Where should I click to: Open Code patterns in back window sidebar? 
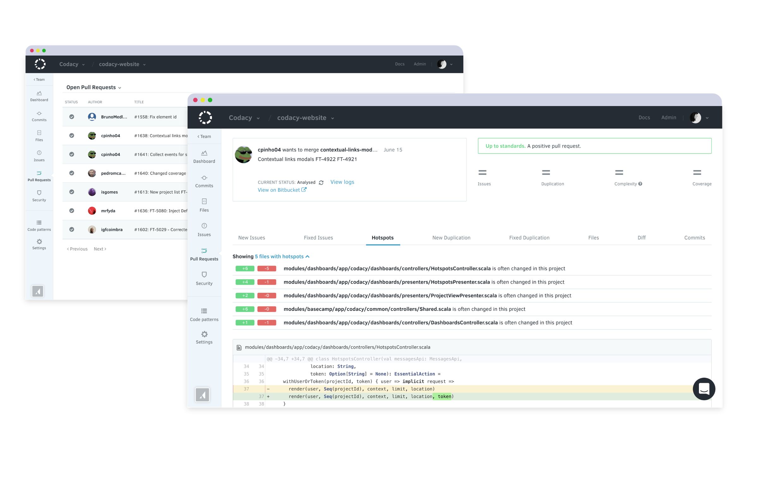(39, 226)
